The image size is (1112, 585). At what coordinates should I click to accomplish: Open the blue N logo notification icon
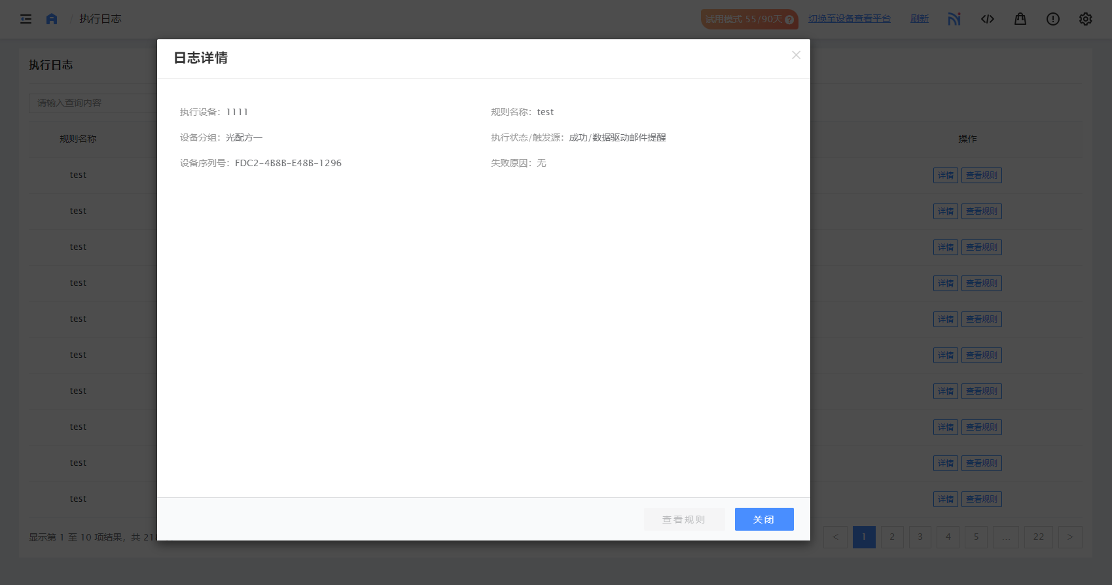pyautogui.click(x=954, y=19)
